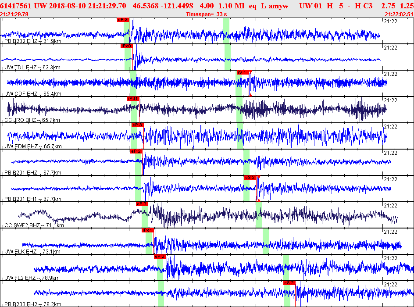Click the 'PB B202 EHZ -- 61.9km' station label
414x307 pixels.
(33, 41)
